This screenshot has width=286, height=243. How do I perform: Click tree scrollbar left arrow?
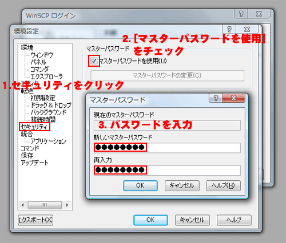[23, 205]
